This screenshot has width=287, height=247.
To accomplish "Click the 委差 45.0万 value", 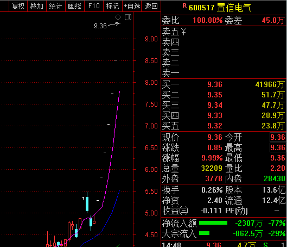I will [x=273, y=20].
